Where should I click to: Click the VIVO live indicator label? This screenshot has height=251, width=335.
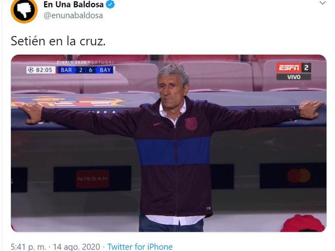coord(294,77)
